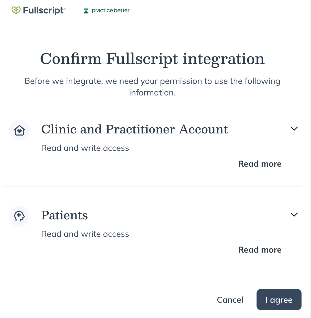Click the Confirm Fullscript integration title
This screenshot has height=318, width=311.
(x=152, y=59)
